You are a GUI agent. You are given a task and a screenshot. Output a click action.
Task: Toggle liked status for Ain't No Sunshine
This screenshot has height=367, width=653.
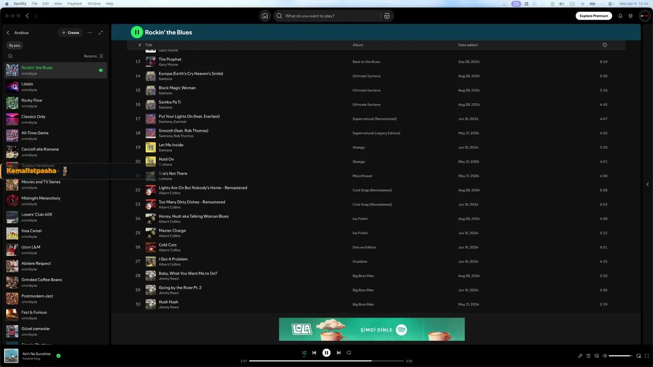click(58, 356)
